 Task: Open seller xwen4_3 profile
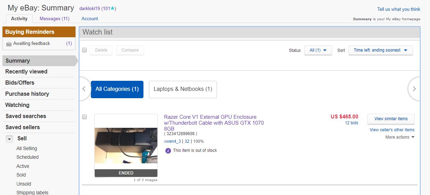point(172,141)
